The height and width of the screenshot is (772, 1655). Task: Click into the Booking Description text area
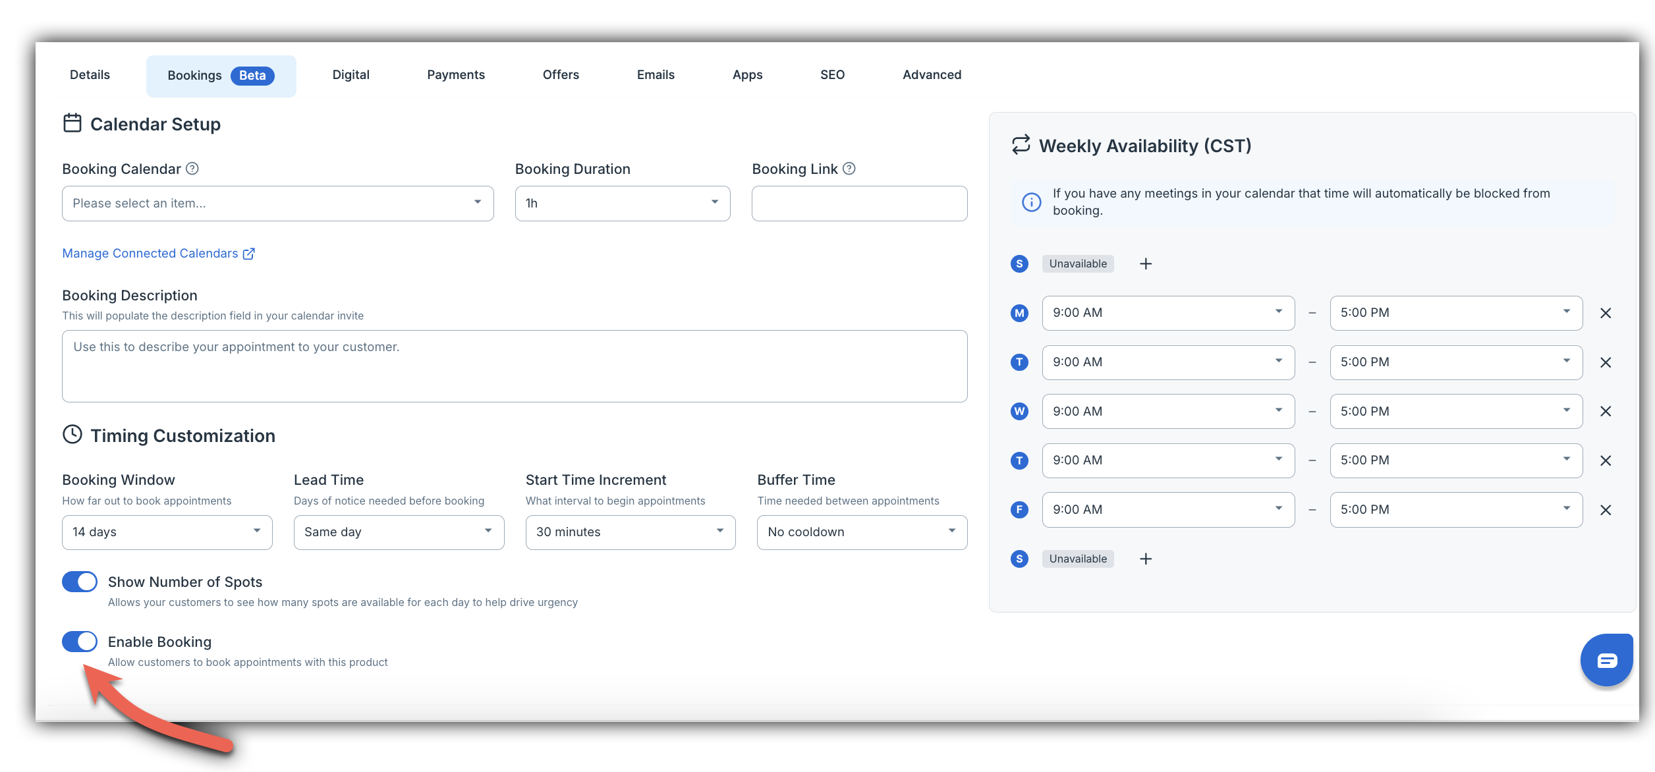pyautogui.click(x=514, y=366)
